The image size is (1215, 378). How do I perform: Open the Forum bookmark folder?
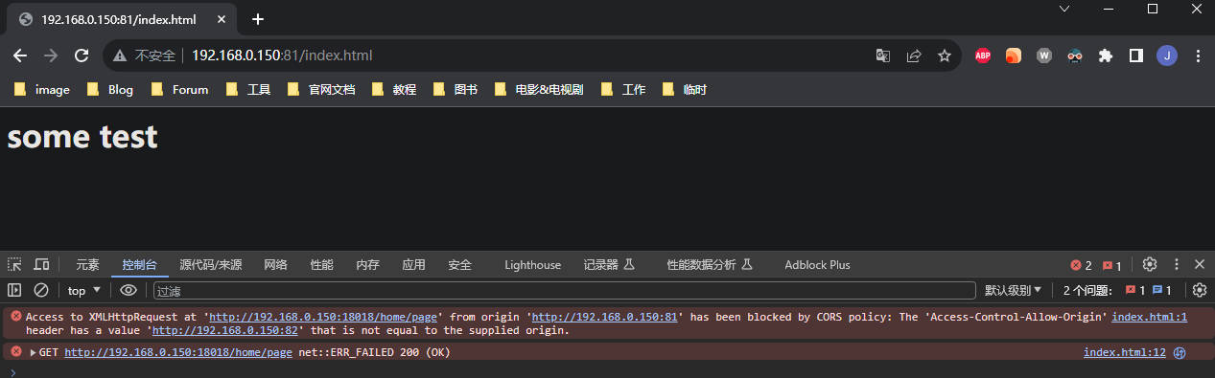179,90
